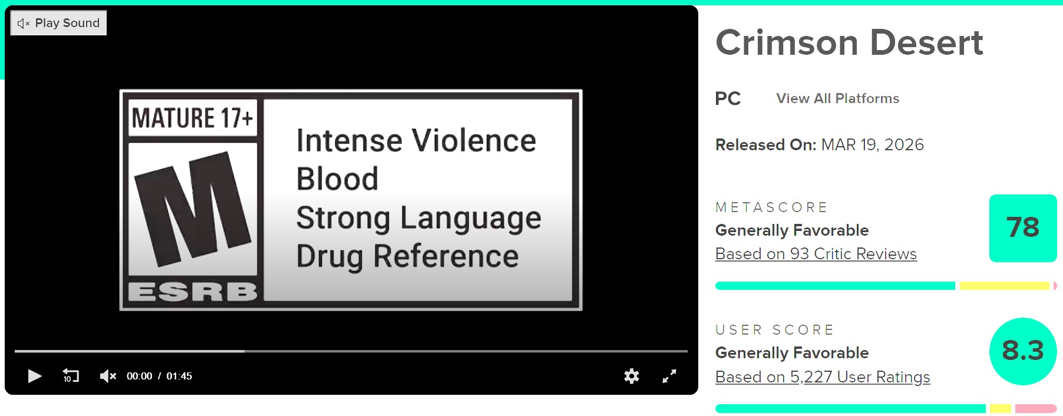Click the Play Sound button
This screenshot has height=416, width=1063.
point(58,23)
